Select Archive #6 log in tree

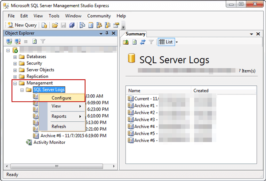[73, 135]
